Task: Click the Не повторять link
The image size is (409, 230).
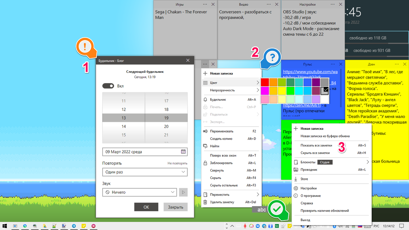Action: click(x=177, y=164)
